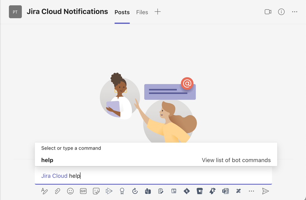Open the Approvals extension
The width and height of the screenshot is (306, 200).
160,191
